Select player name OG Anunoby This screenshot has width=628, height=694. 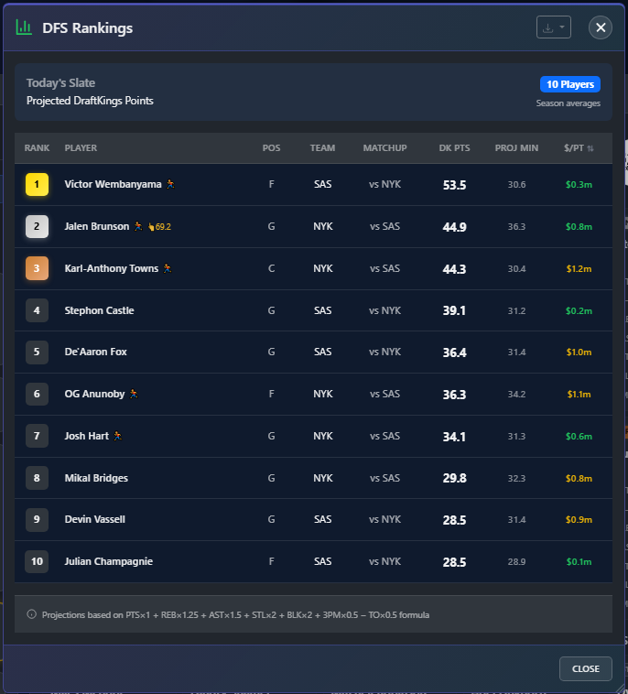[x=94, y=394]
